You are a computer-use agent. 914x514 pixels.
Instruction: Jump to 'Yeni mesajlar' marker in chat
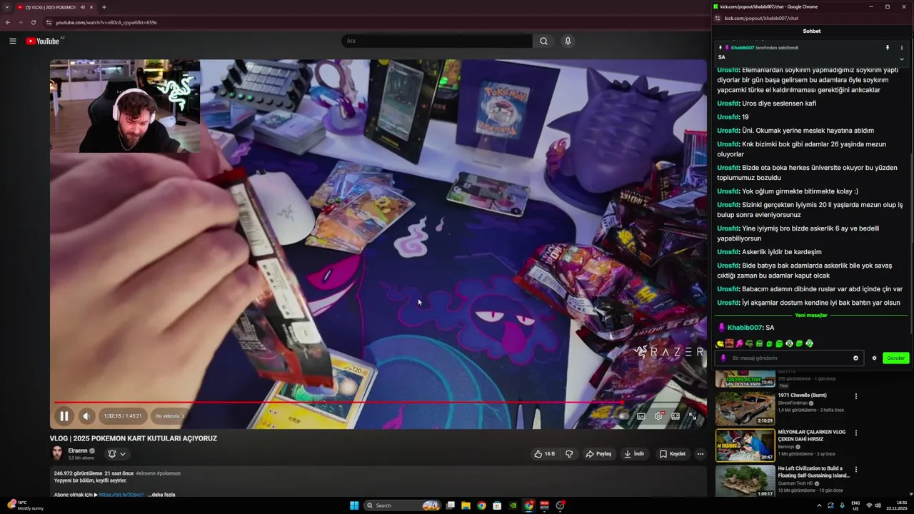click(811, 316)
